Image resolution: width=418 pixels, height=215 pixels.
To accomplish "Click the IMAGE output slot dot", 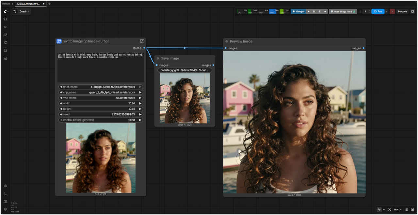I will pos(144,48).
